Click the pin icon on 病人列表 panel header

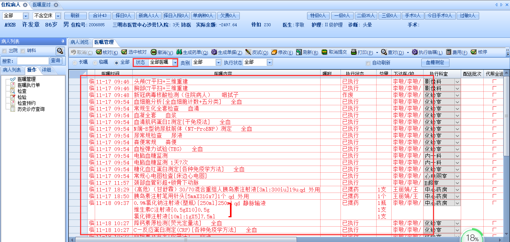point(63,41)
